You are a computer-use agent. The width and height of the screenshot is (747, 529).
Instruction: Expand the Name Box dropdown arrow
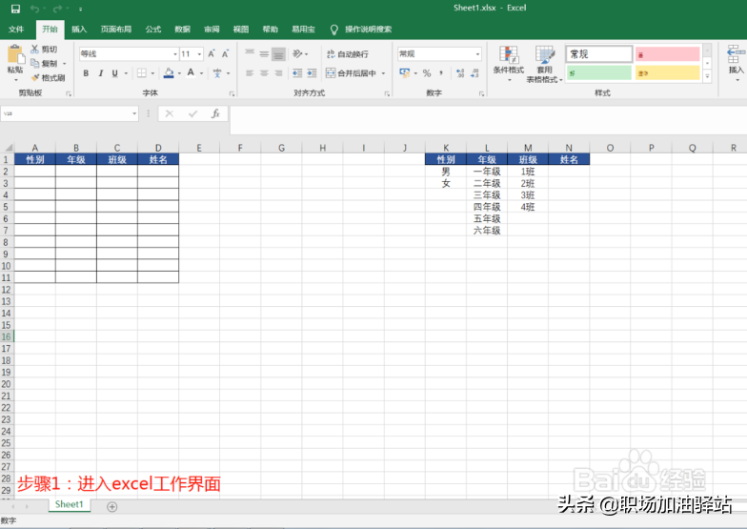click(x=134, y=113)
